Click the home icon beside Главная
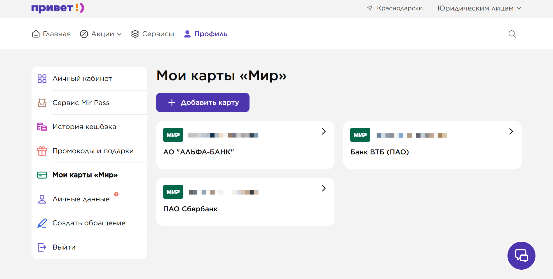553x279 pixels. 36,34
